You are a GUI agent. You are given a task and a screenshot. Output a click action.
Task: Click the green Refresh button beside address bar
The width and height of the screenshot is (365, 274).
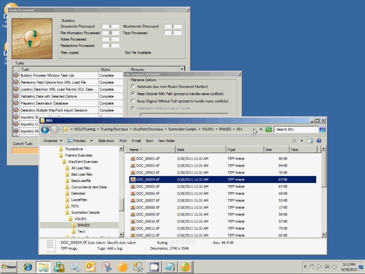(x=269, y=130)
